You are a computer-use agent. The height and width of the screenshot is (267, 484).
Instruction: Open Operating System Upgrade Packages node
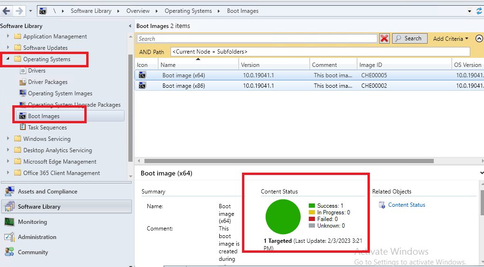(x=74, y=104)
